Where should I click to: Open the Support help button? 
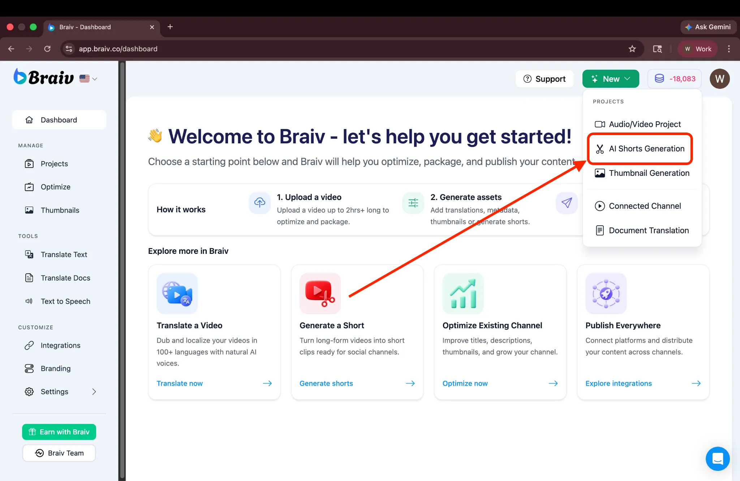tap(545, 79)
